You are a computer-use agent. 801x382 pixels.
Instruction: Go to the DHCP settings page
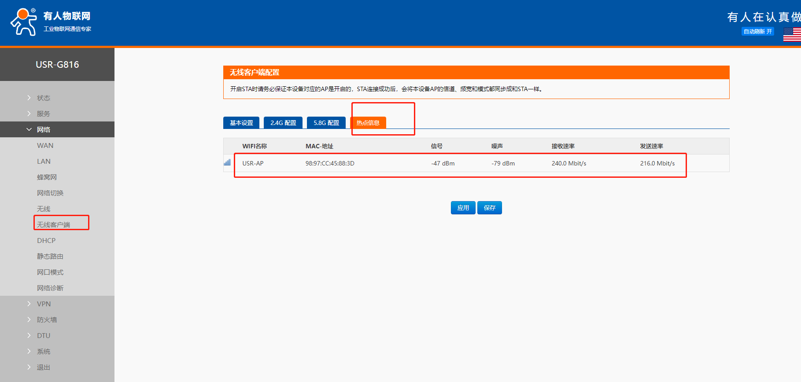coord(46,240)
